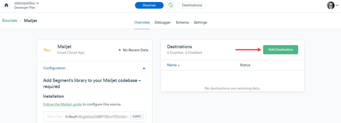Switch to the Schema tab
Image resolution: width=341 pixels, height=123 pixels.
tap(182, 23)
